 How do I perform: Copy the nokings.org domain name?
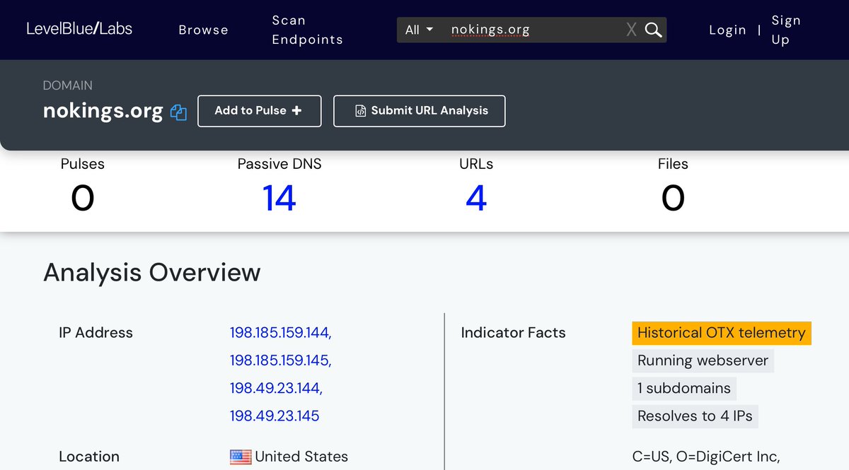point(179,112)
